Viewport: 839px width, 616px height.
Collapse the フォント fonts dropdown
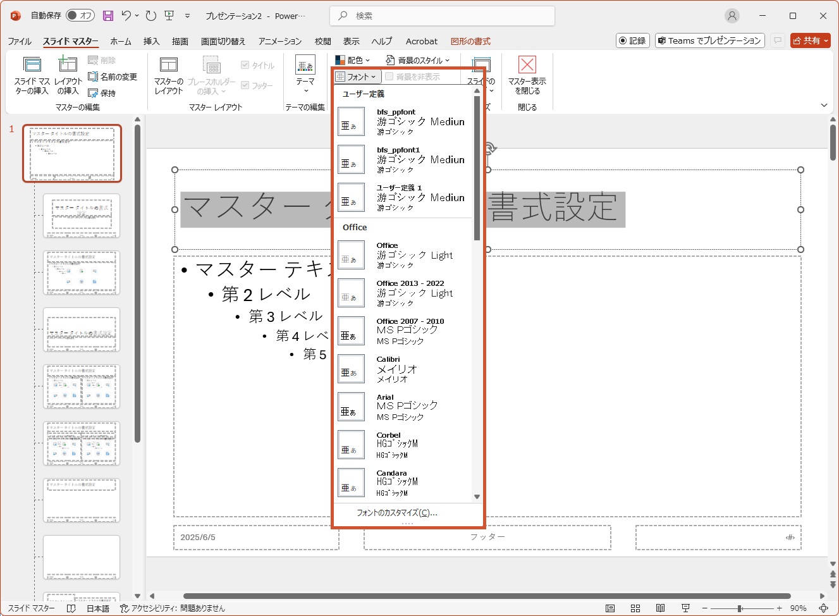click(357, 77)
